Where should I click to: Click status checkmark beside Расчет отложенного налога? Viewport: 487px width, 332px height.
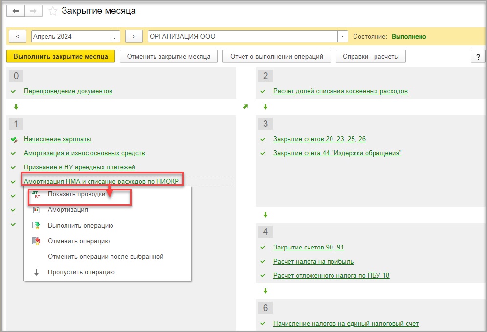pos(263,275)
